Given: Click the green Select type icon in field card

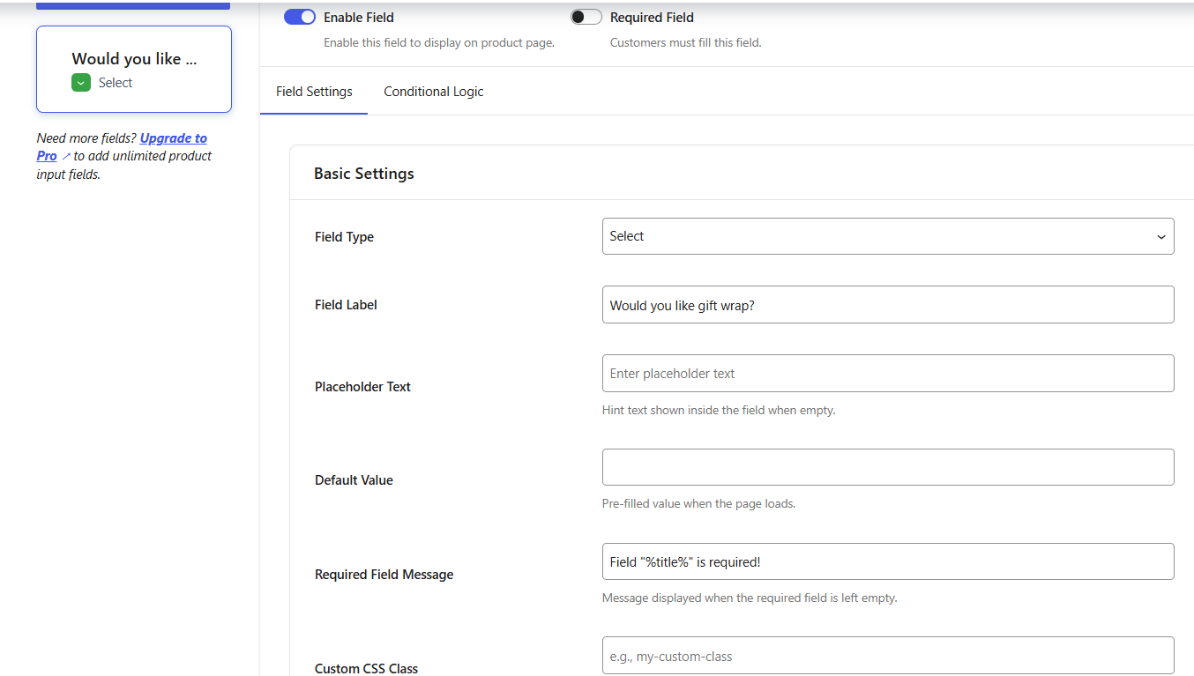Looking at the screenshot, I should click(81, 83).
